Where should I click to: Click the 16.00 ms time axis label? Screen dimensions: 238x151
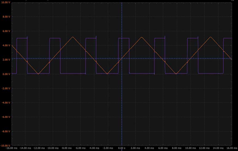[232, 148]
